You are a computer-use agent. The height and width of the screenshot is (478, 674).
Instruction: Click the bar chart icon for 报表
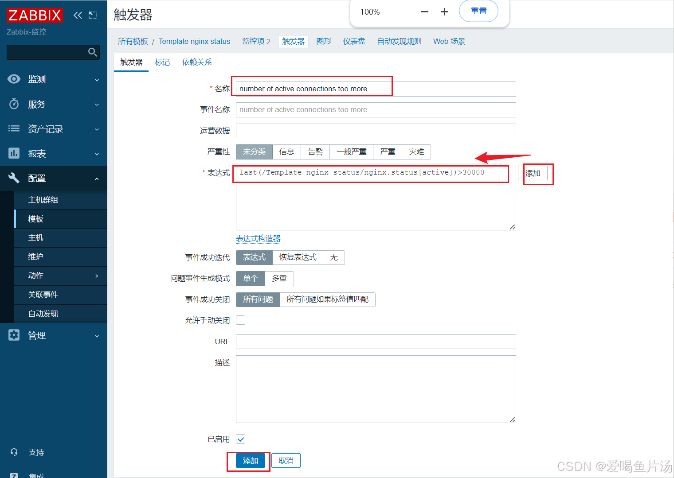(x=14, y=153)
